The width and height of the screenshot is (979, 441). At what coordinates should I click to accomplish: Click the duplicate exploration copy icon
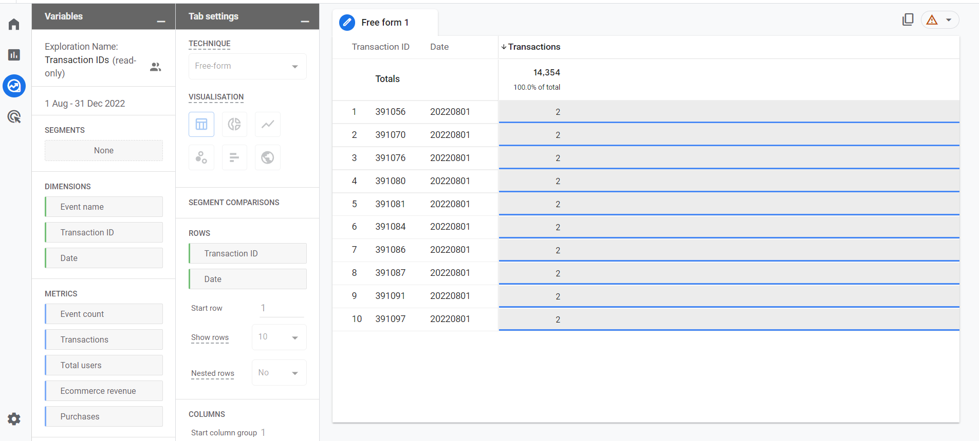click(x=908, y=20)
